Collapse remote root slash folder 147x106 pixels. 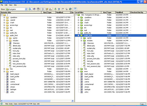(x=2, y=15)
